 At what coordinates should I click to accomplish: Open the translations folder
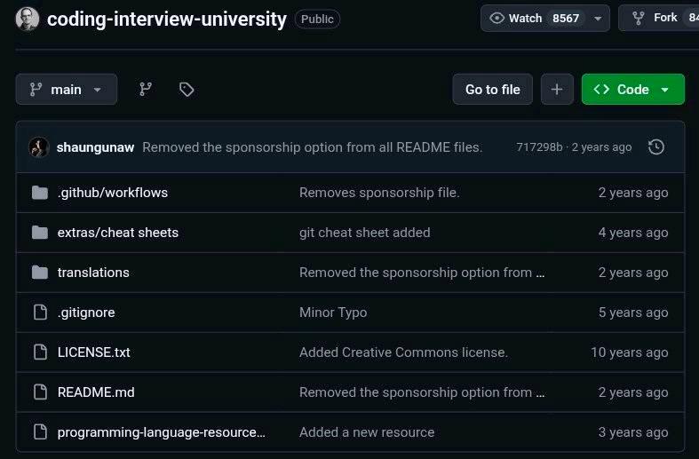pyautogui.click(x=93, y=273)
